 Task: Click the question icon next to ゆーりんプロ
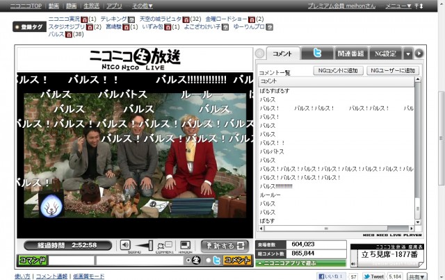click(270, 27)
